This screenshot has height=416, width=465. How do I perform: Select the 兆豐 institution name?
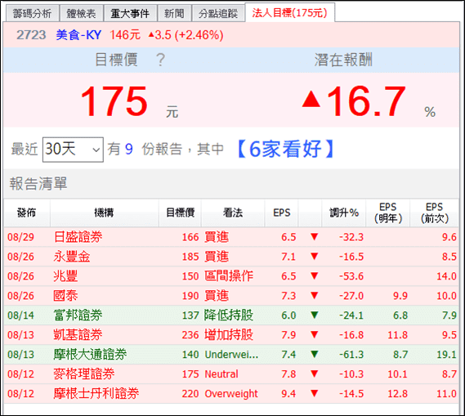coord(65,276)
